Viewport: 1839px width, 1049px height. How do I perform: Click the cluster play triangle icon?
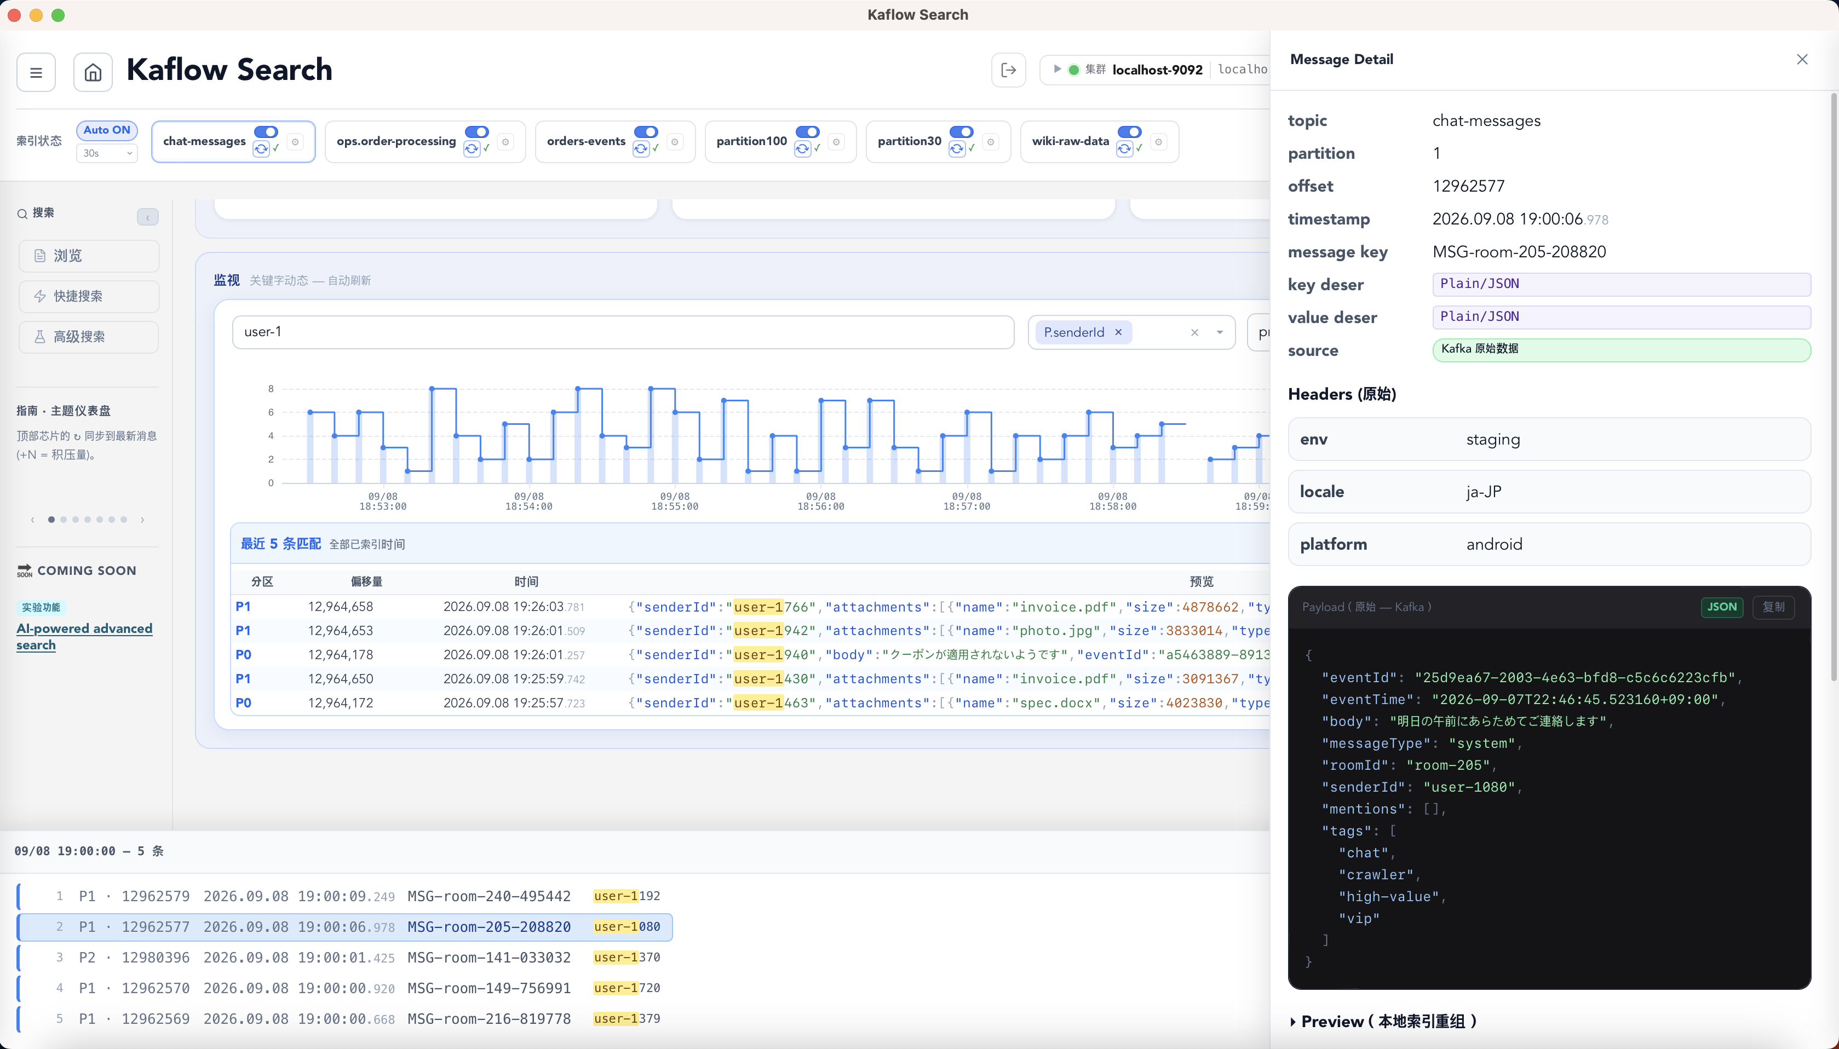1056,69
